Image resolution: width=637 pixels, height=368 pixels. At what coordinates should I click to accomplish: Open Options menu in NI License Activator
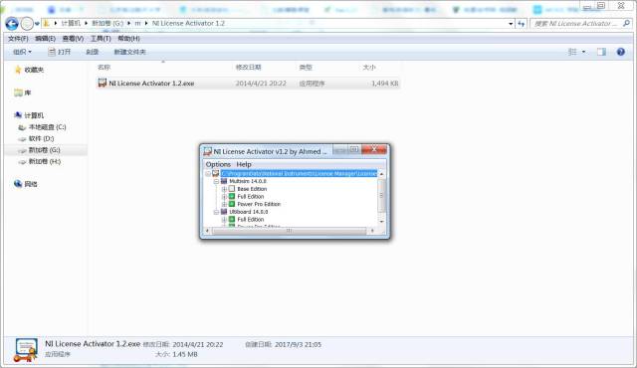tap(218, 164)
